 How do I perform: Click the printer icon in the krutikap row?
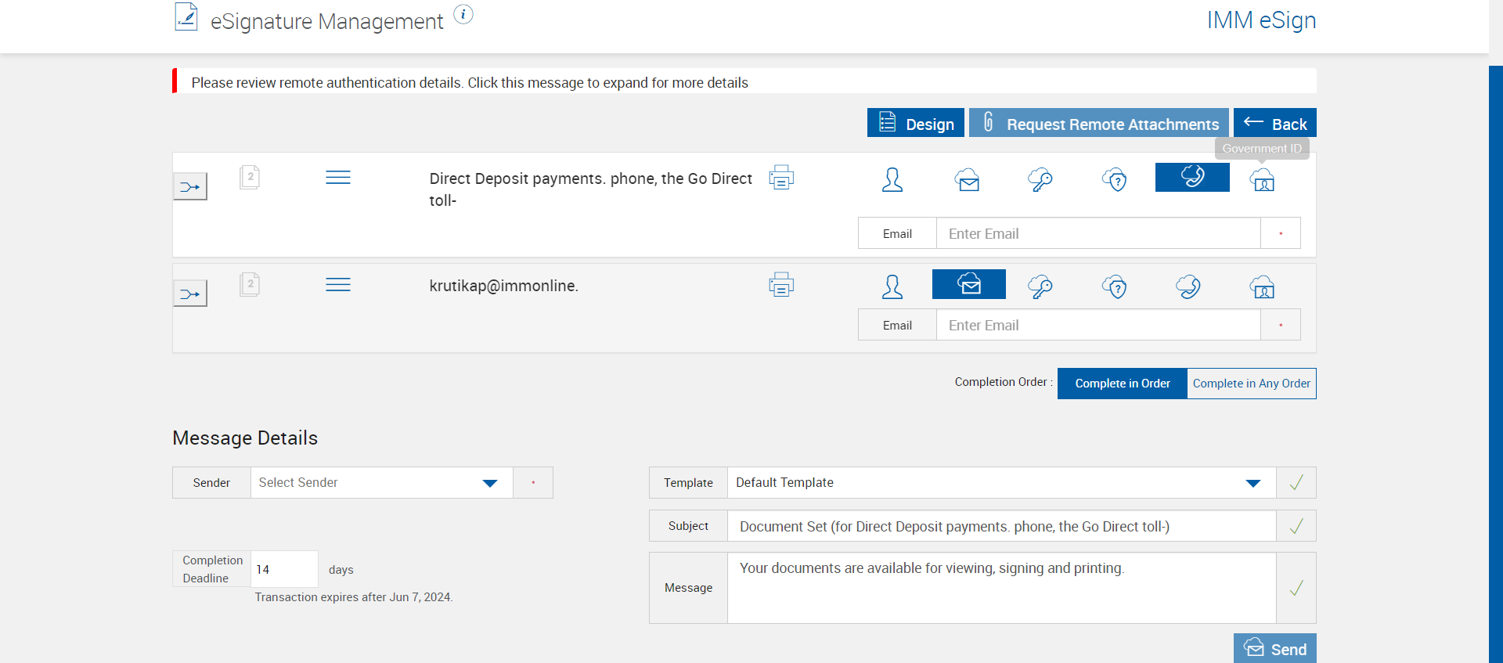(x=780, y=285)
